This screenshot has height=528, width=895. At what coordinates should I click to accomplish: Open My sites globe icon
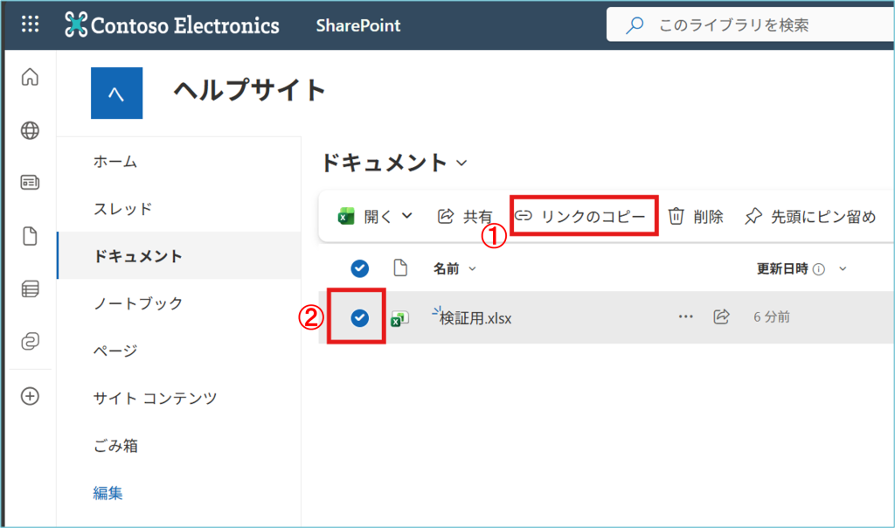[30, 131]
